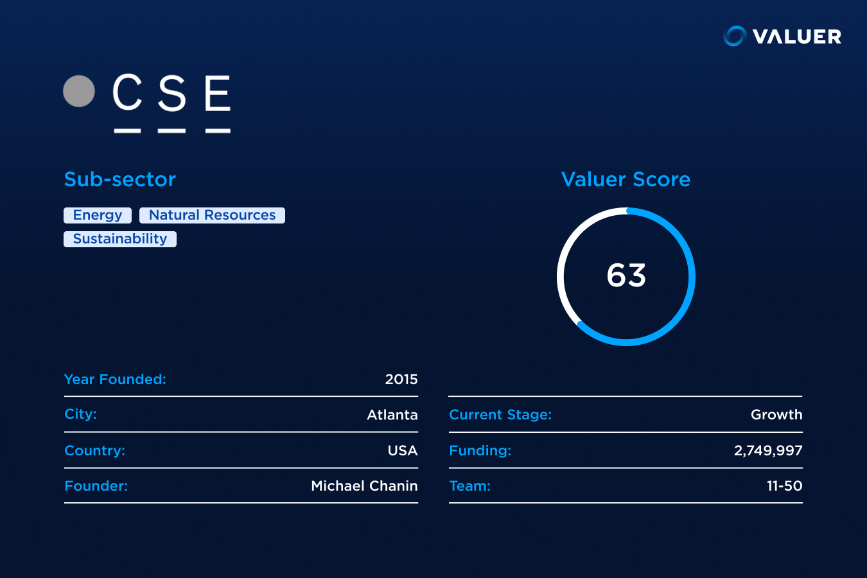This screenshot has width=867, height=578.
Task: Click the year value 2015
Action: [x=401, y=380]
